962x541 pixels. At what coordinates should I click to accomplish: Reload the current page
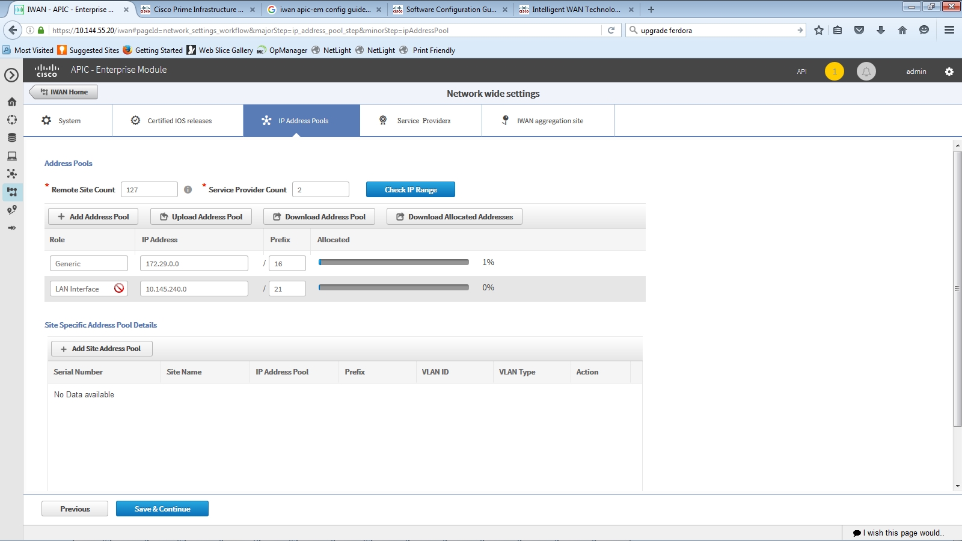pyautogui.click(x=611, y=30)
